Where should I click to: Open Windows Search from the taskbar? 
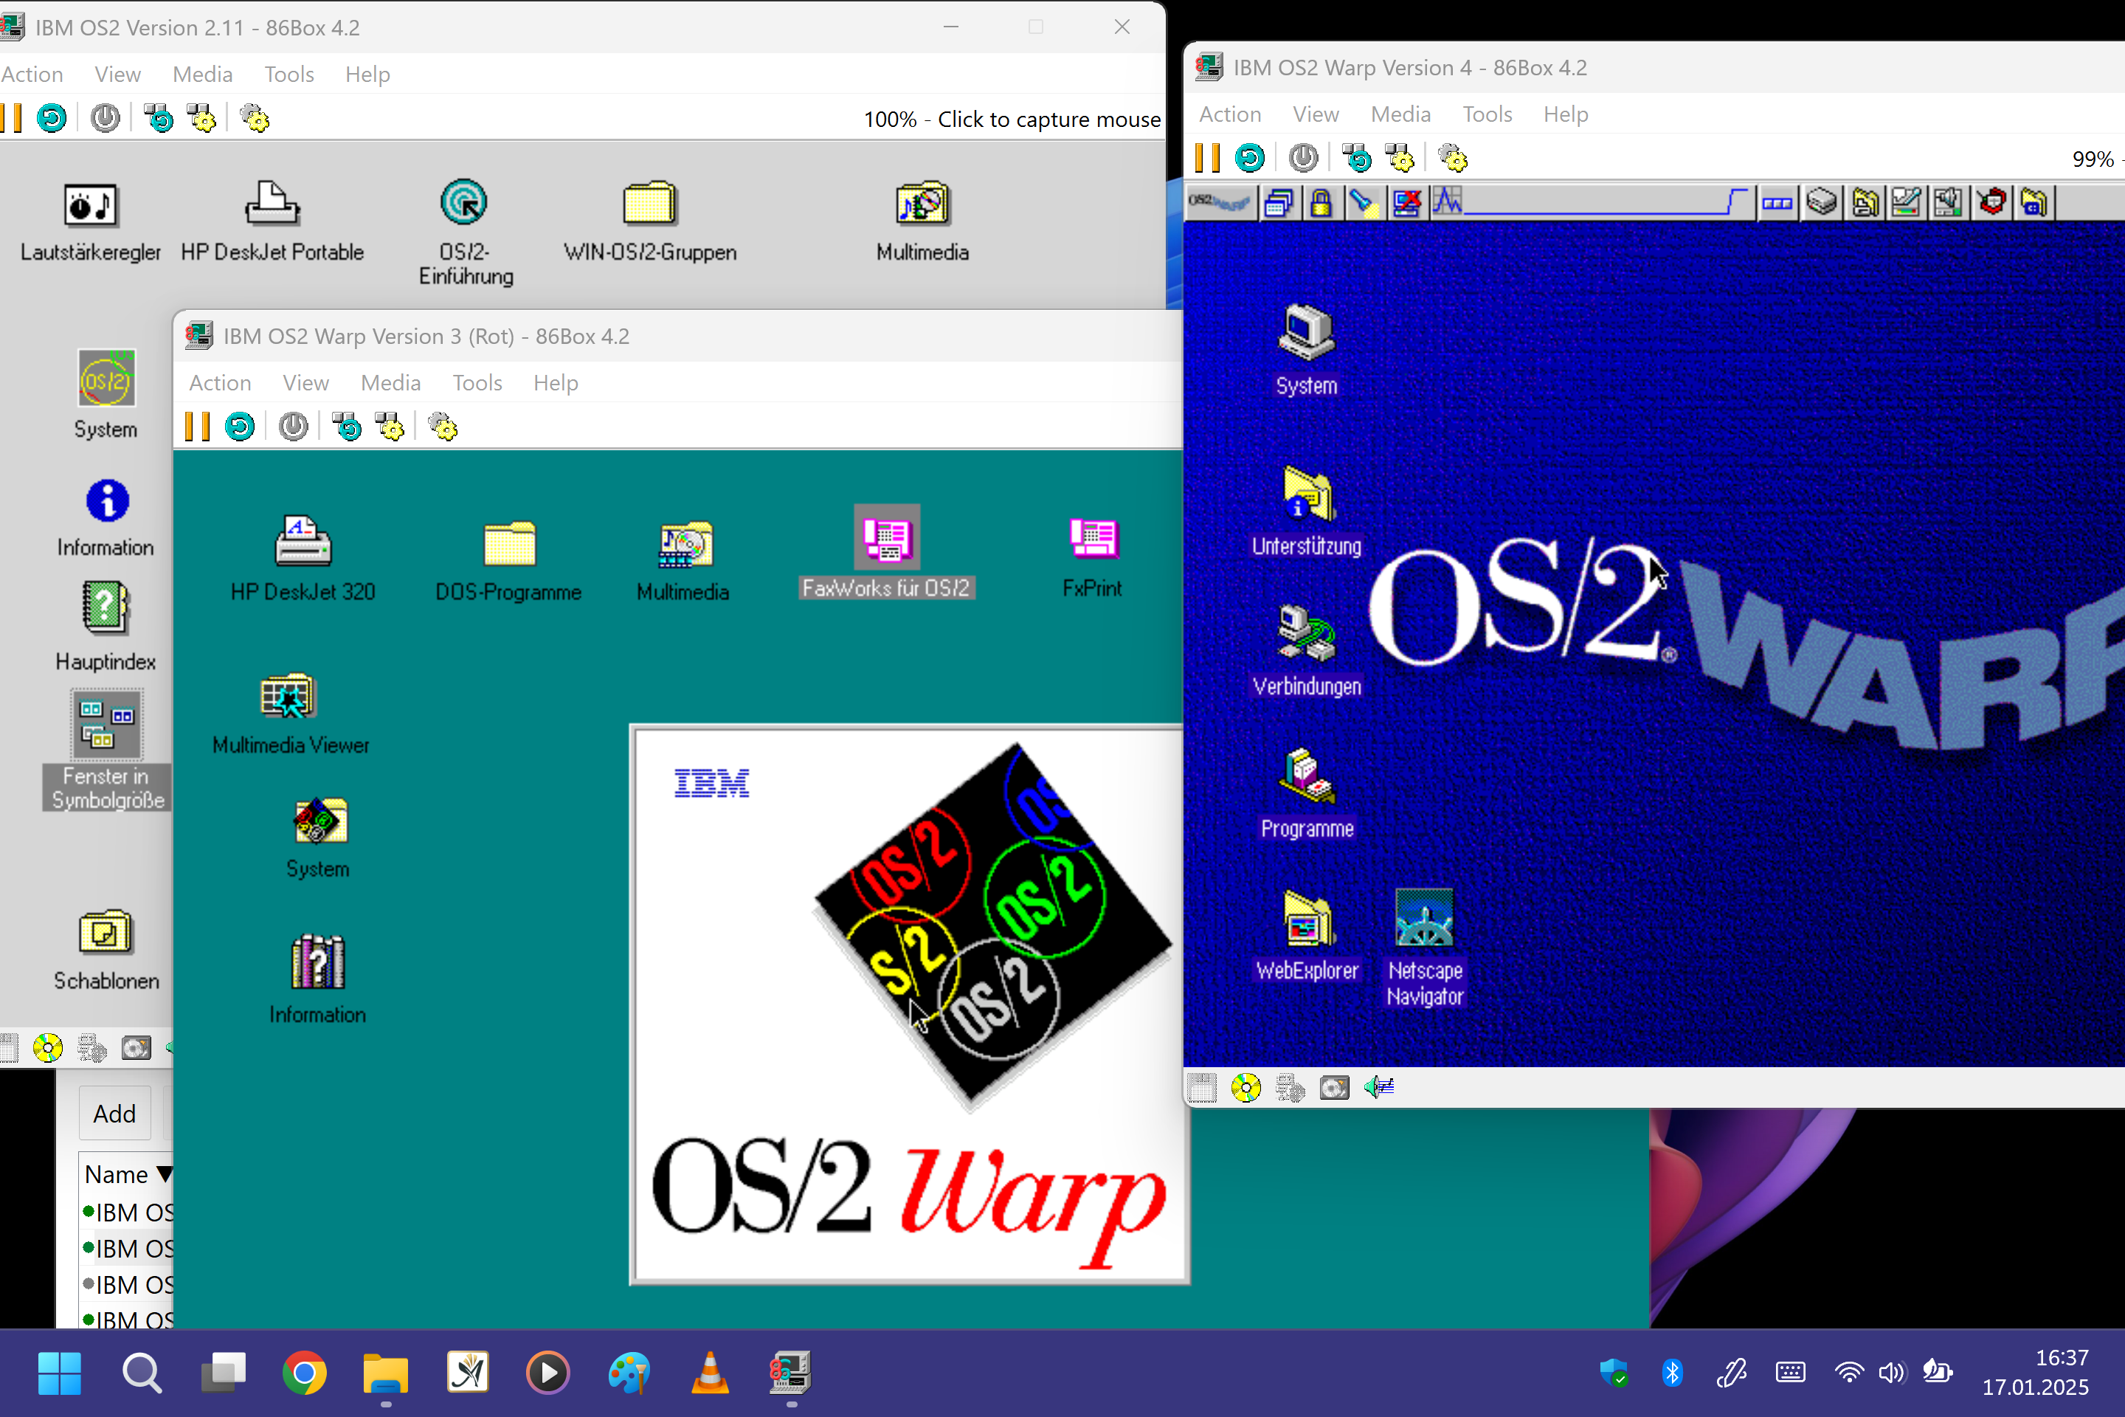142,1373
